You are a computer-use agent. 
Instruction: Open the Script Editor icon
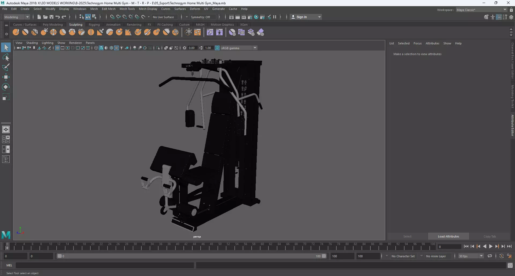click(510, 265)
